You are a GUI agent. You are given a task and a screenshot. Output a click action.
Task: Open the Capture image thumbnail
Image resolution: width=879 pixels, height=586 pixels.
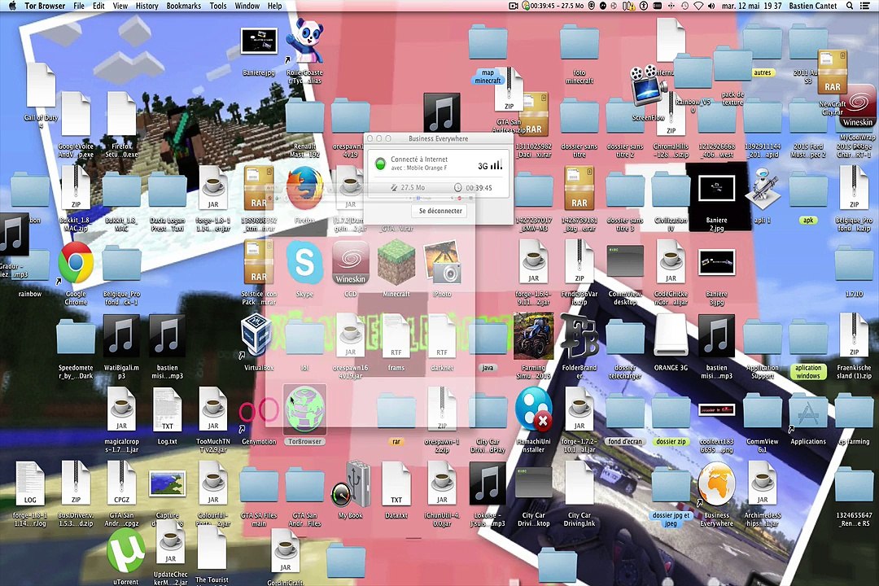167,484
